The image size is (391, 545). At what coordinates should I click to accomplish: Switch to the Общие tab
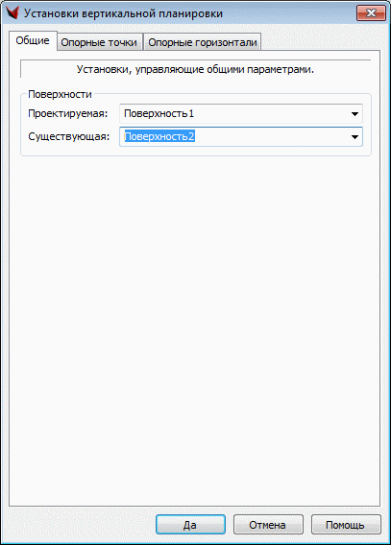(x=33, y=40)
